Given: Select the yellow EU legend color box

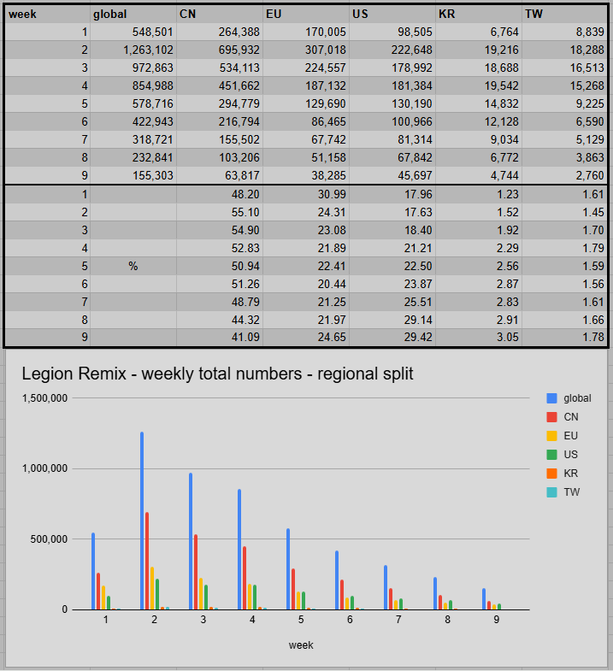Looking at the screenshot, I should pyautogui.click(x=551, y=436).
